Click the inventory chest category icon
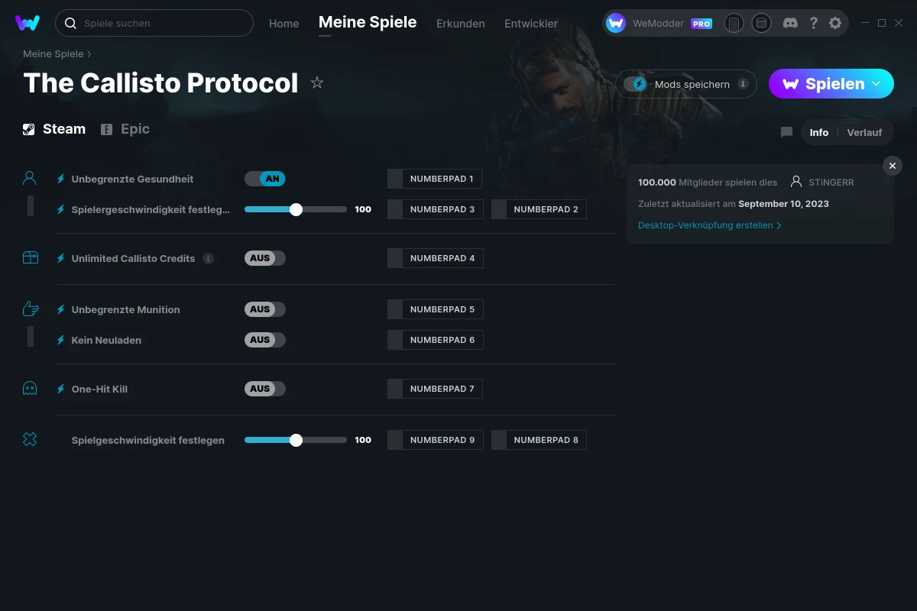The width and height of the screenshot is (917, 611). (30, 258)
